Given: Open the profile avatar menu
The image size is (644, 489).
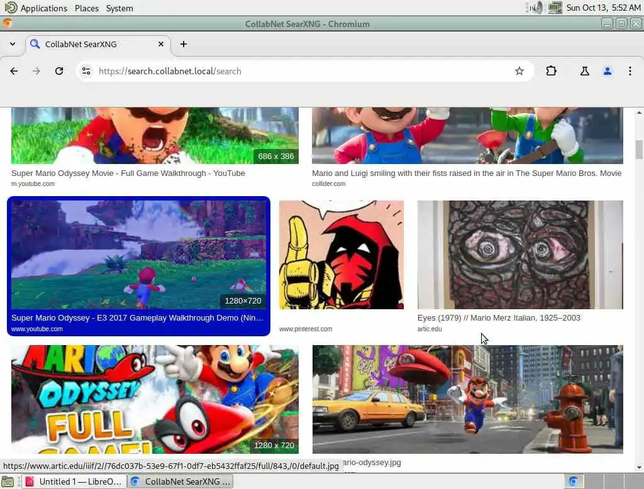Looking at the screenshot, I should point(608,71).
